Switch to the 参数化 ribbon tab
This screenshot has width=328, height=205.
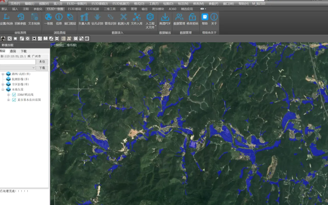point(38,9)
